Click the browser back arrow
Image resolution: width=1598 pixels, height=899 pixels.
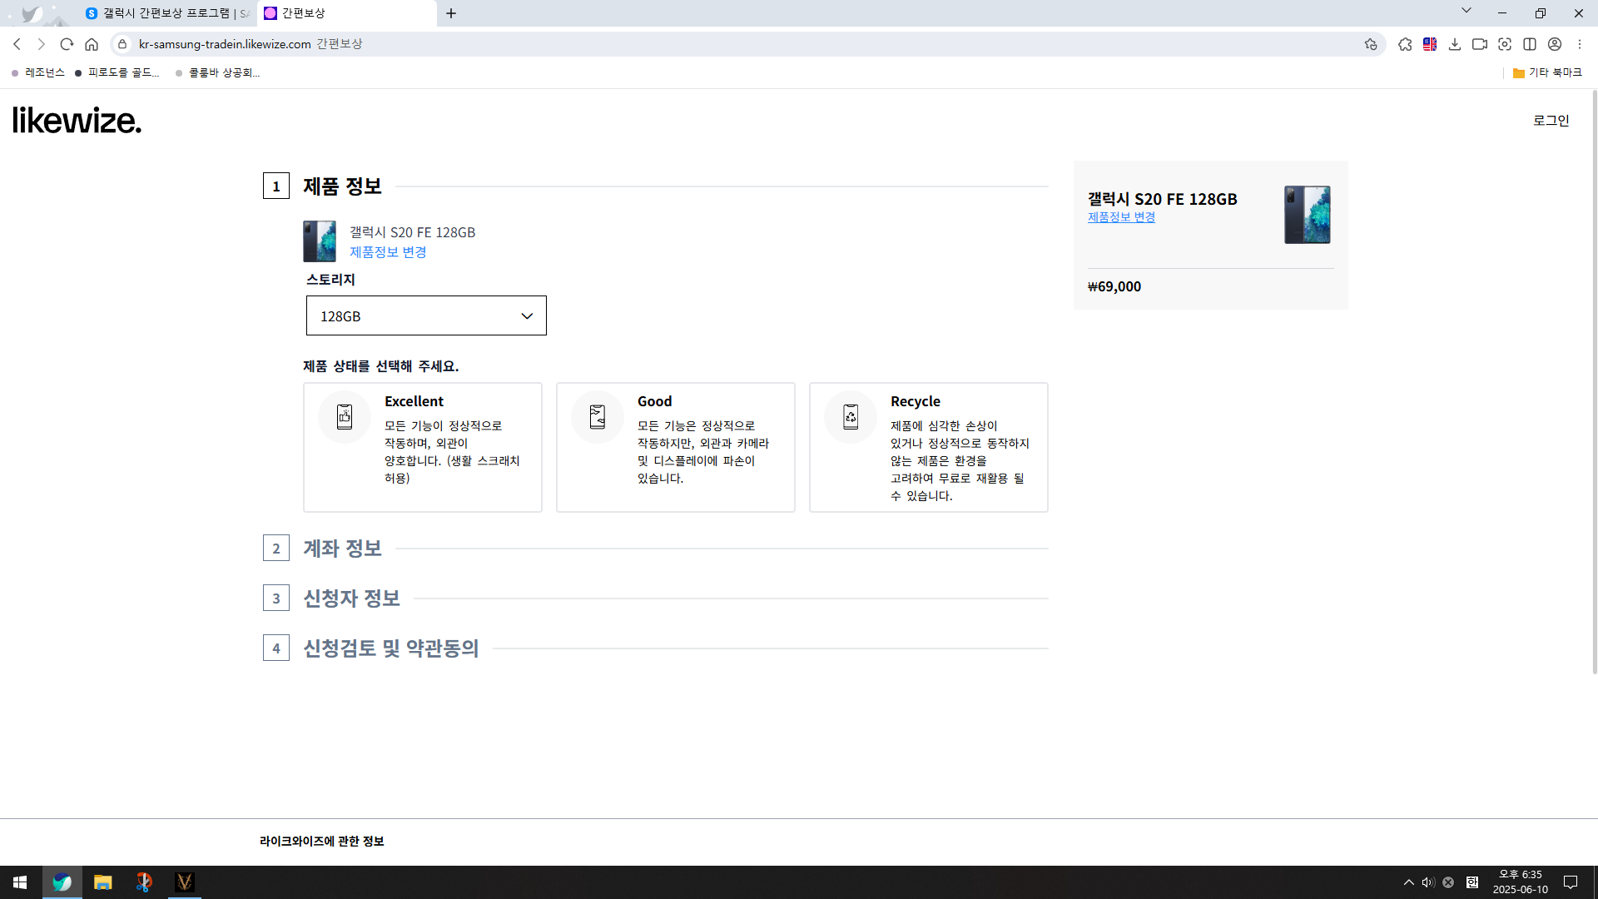17,44
